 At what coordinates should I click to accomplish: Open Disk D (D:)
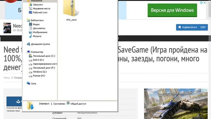click(38, 60)
